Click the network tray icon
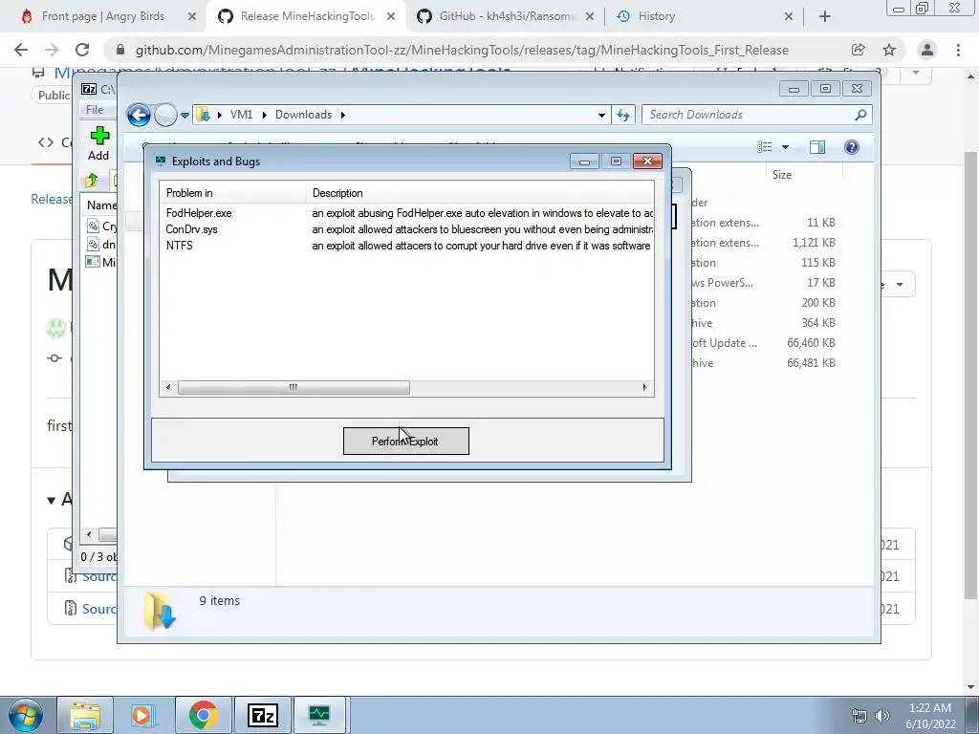 859,716
